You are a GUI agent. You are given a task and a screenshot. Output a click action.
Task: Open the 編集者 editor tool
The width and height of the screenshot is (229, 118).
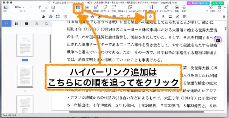click(96, 8)
